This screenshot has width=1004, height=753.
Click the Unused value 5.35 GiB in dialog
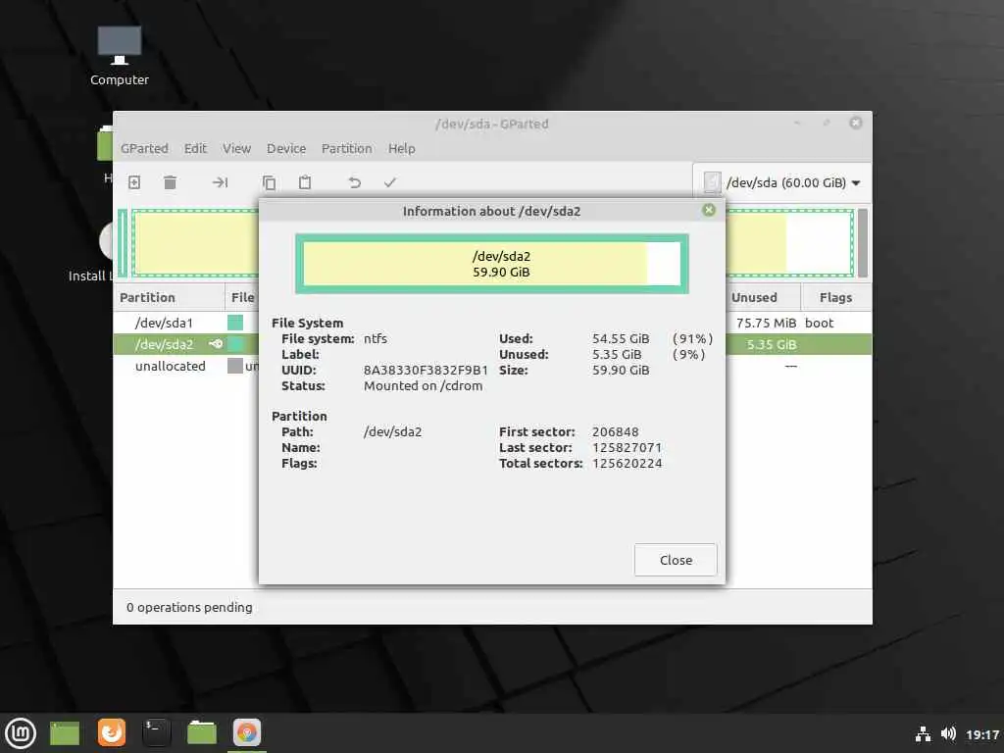pyautogui.click(x=617, y=355)
